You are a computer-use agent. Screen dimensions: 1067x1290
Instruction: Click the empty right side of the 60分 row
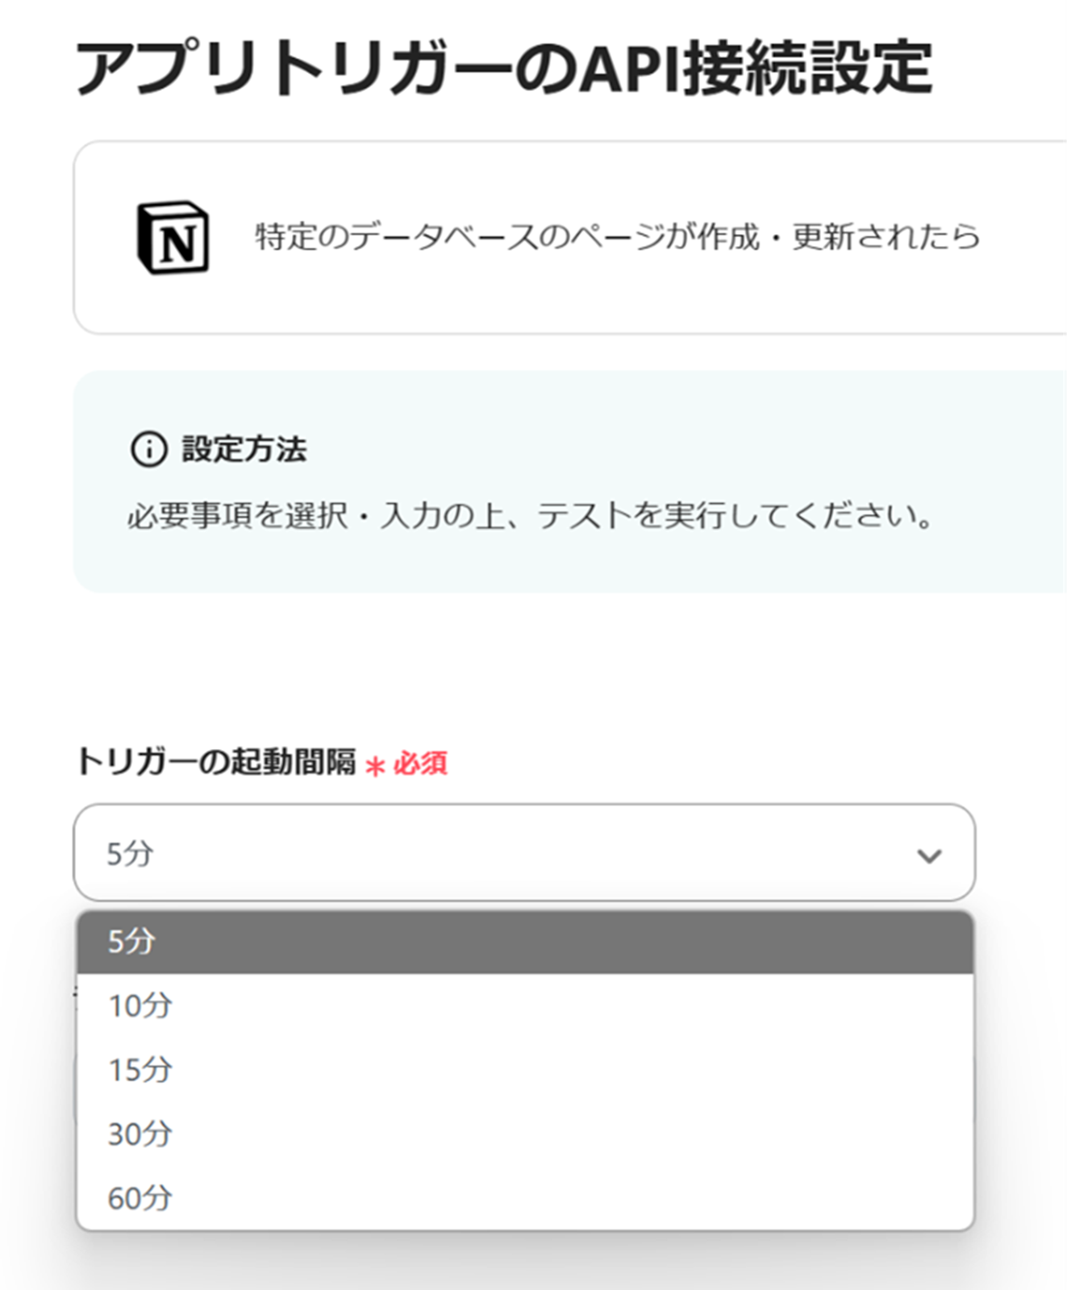click(726, 1198)
